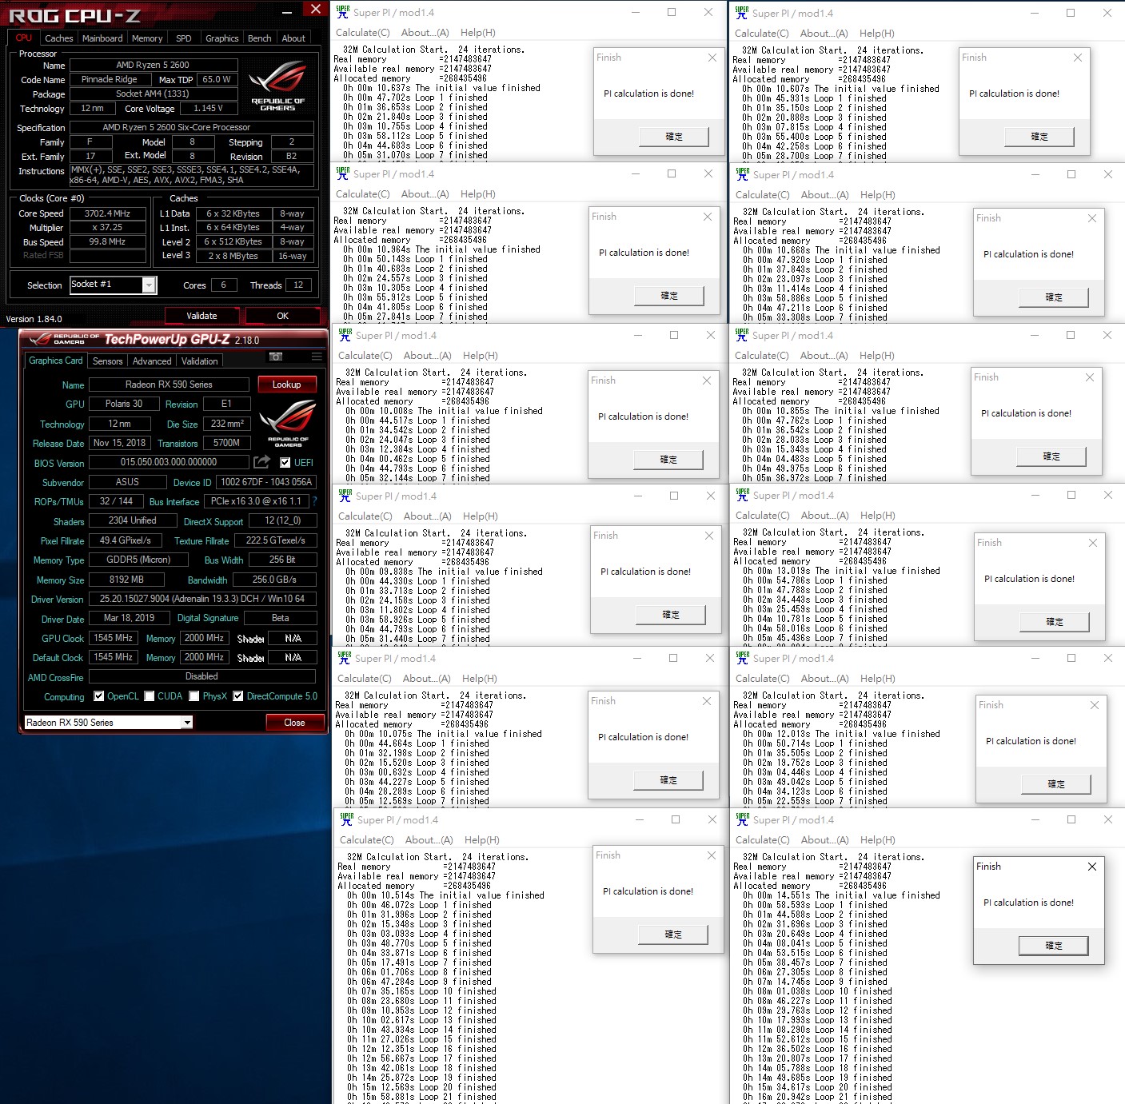Click the Threads value 12 in CPU-Z
Viewport: 1125px width, 1104px height.
click(x=298, y=285)
